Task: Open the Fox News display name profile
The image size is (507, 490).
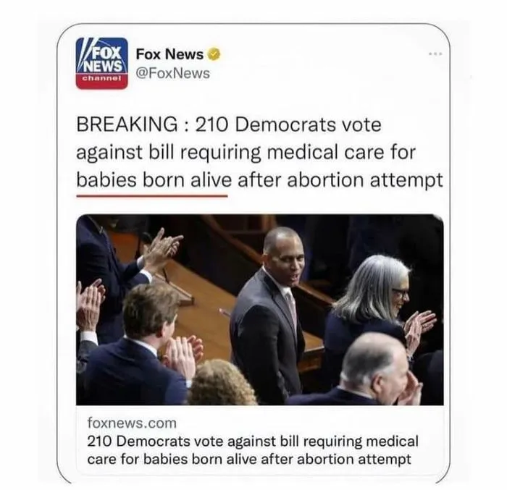Action: tap(169, 54)
